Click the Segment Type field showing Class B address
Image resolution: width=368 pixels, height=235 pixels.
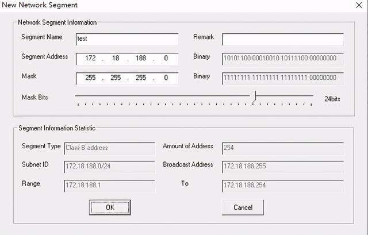click(109, 148)
